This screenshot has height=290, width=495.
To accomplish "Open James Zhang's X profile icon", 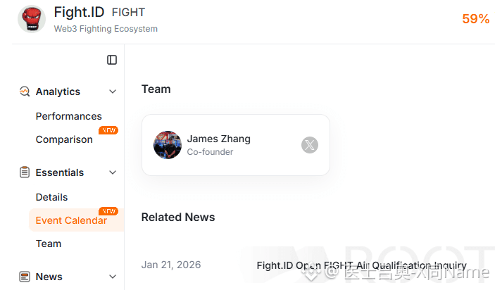I will click(x=310, y=145).
